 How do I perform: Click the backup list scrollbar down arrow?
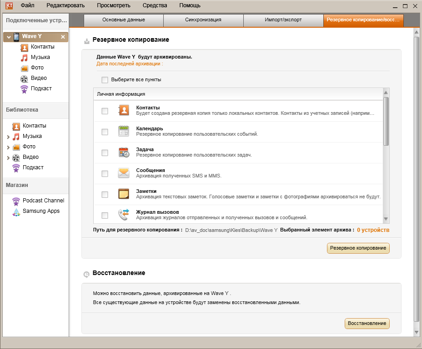click(386, 219)
